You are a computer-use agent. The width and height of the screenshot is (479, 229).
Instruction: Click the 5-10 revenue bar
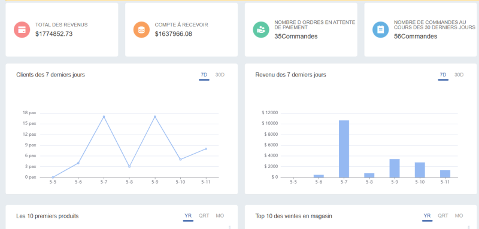(x=420, y=170)
